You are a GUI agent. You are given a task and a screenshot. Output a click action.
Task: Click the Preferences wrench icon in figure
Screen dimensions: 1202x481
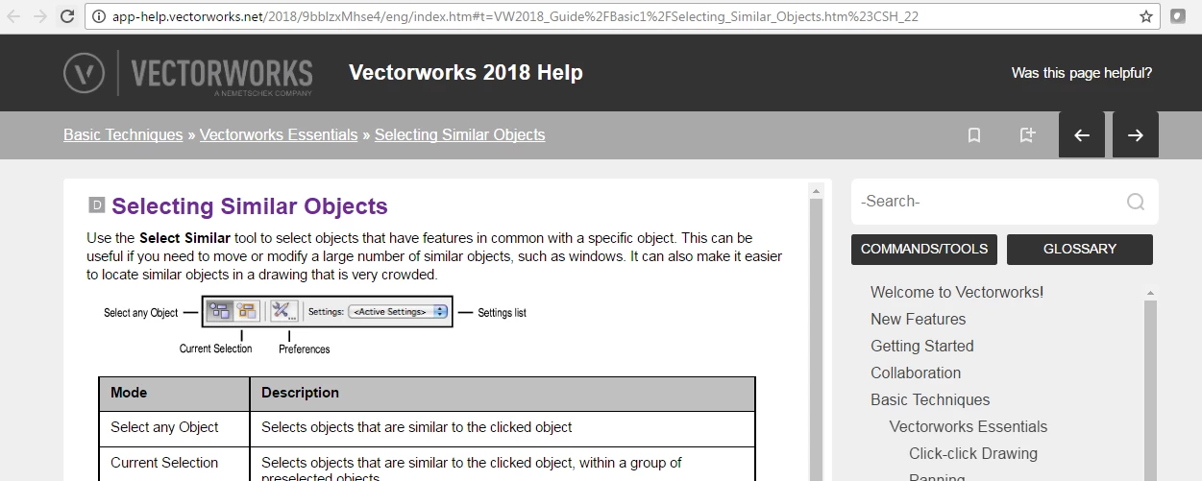(x=283, y=311)
